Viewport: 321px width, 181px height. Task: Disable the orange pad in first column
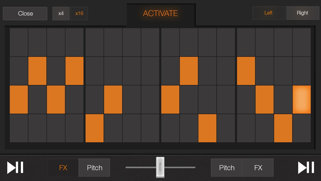click(x=19, y=100)
